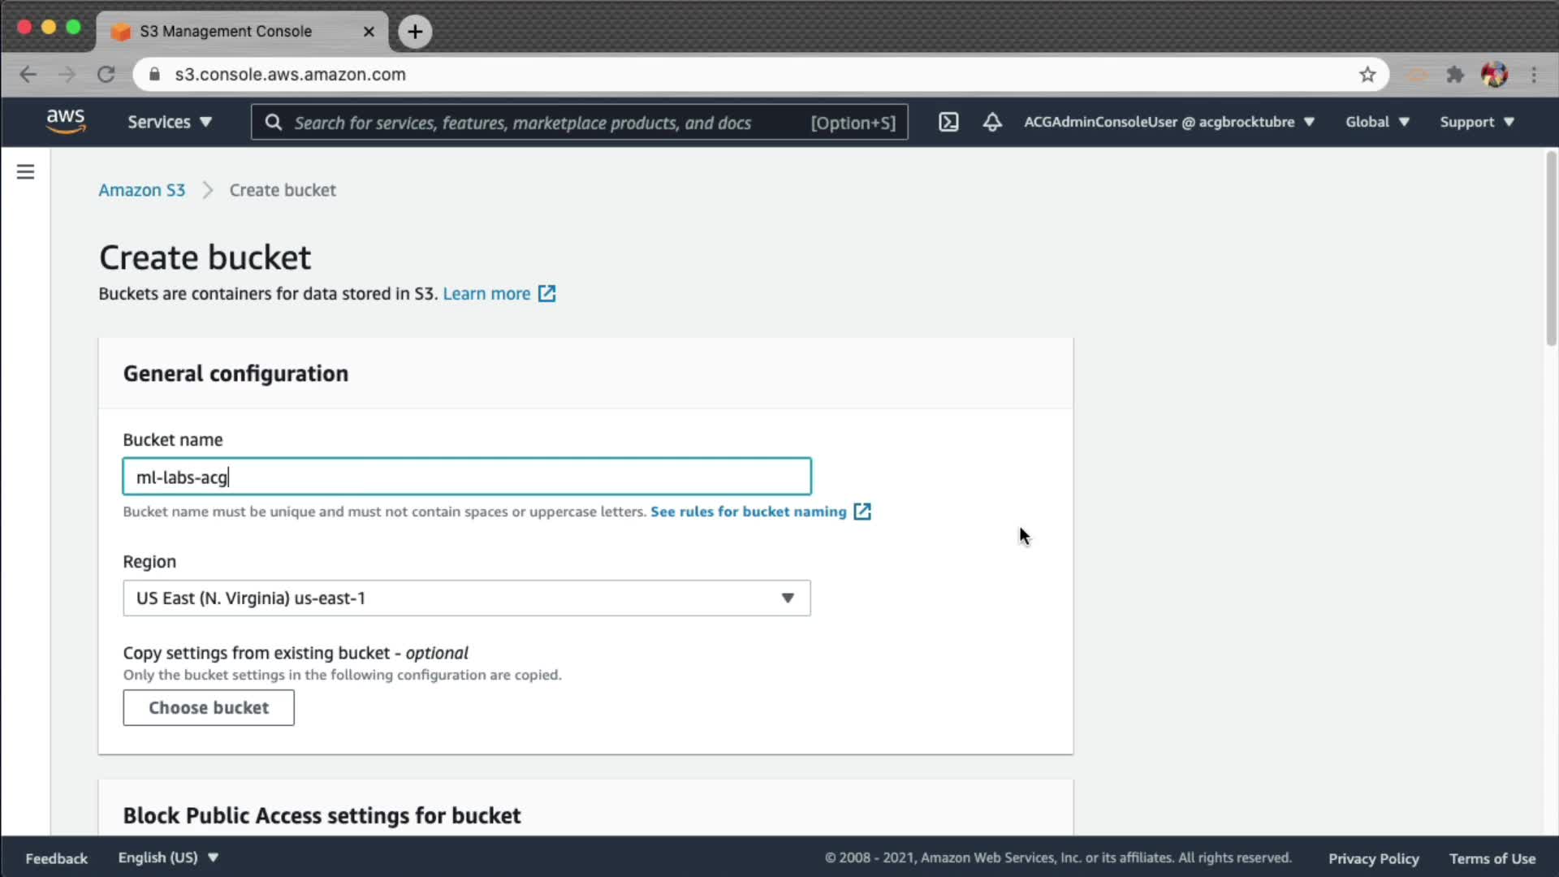
Task: Open the notifications bell
Action: [991, 122]
